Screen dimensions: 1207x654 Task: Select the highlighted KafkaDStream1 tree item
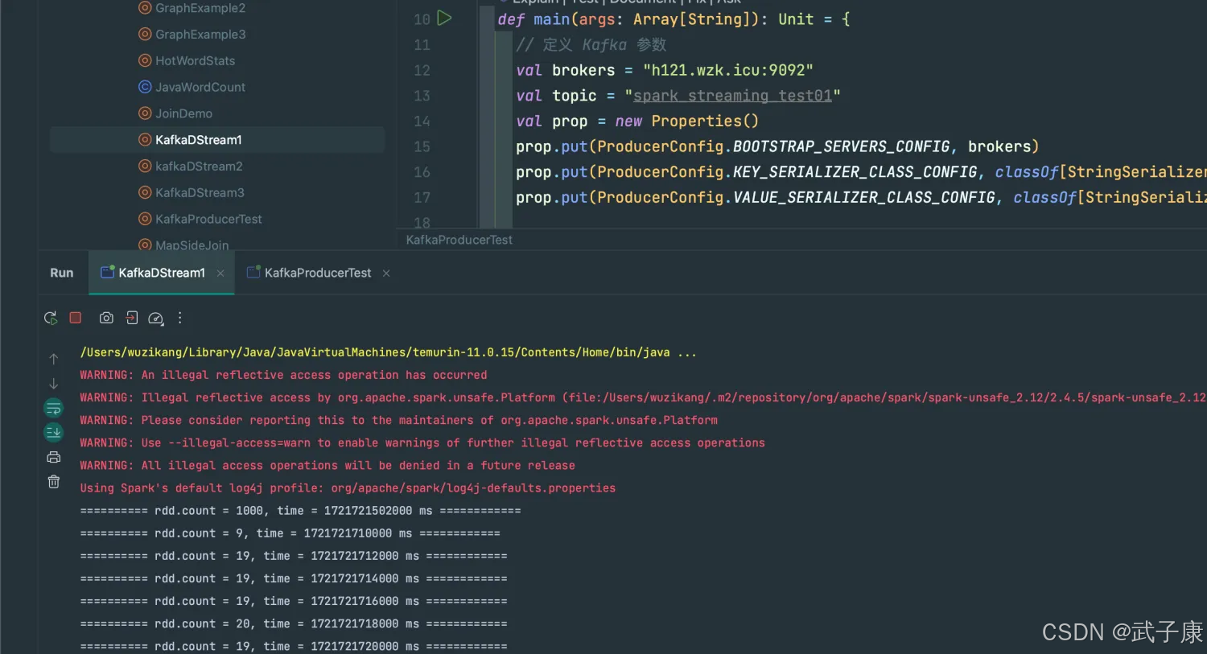217,140
